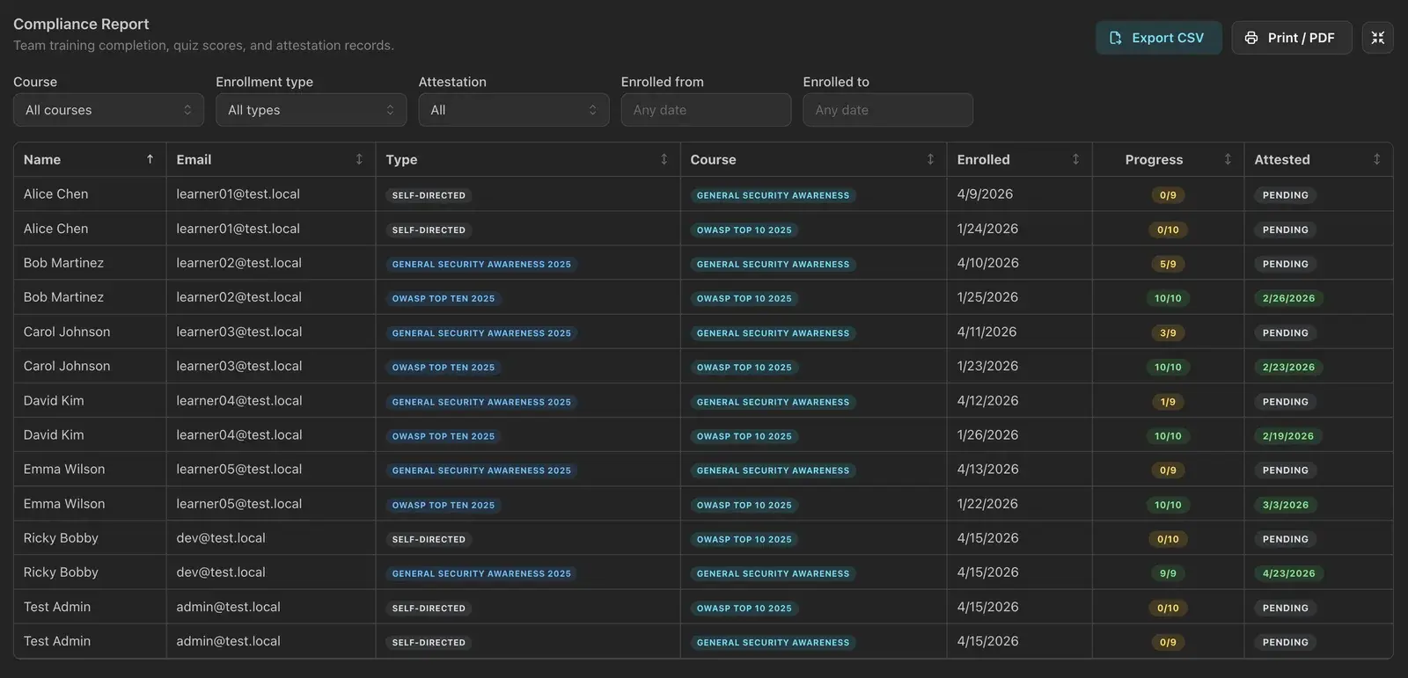Click the 5/9 progress badge for Bob Martinez
Image resolution: width=1408 pixels, height=678 pixels.
(x=1168, y=264)
